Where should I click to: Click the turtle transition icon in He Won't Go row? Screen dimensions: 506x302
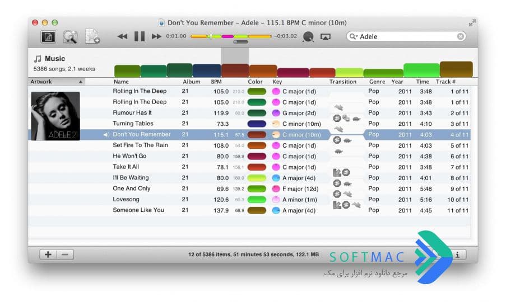pyautogui.click(x=338, y=152)
